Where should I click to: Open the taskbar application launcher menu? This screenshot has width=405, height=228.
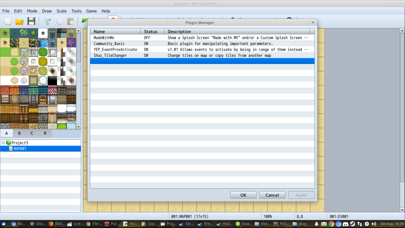[x=4, y=224]
